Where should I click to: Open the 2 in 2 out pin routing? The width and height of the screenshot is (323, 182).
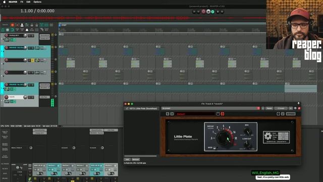coord(281,108)
